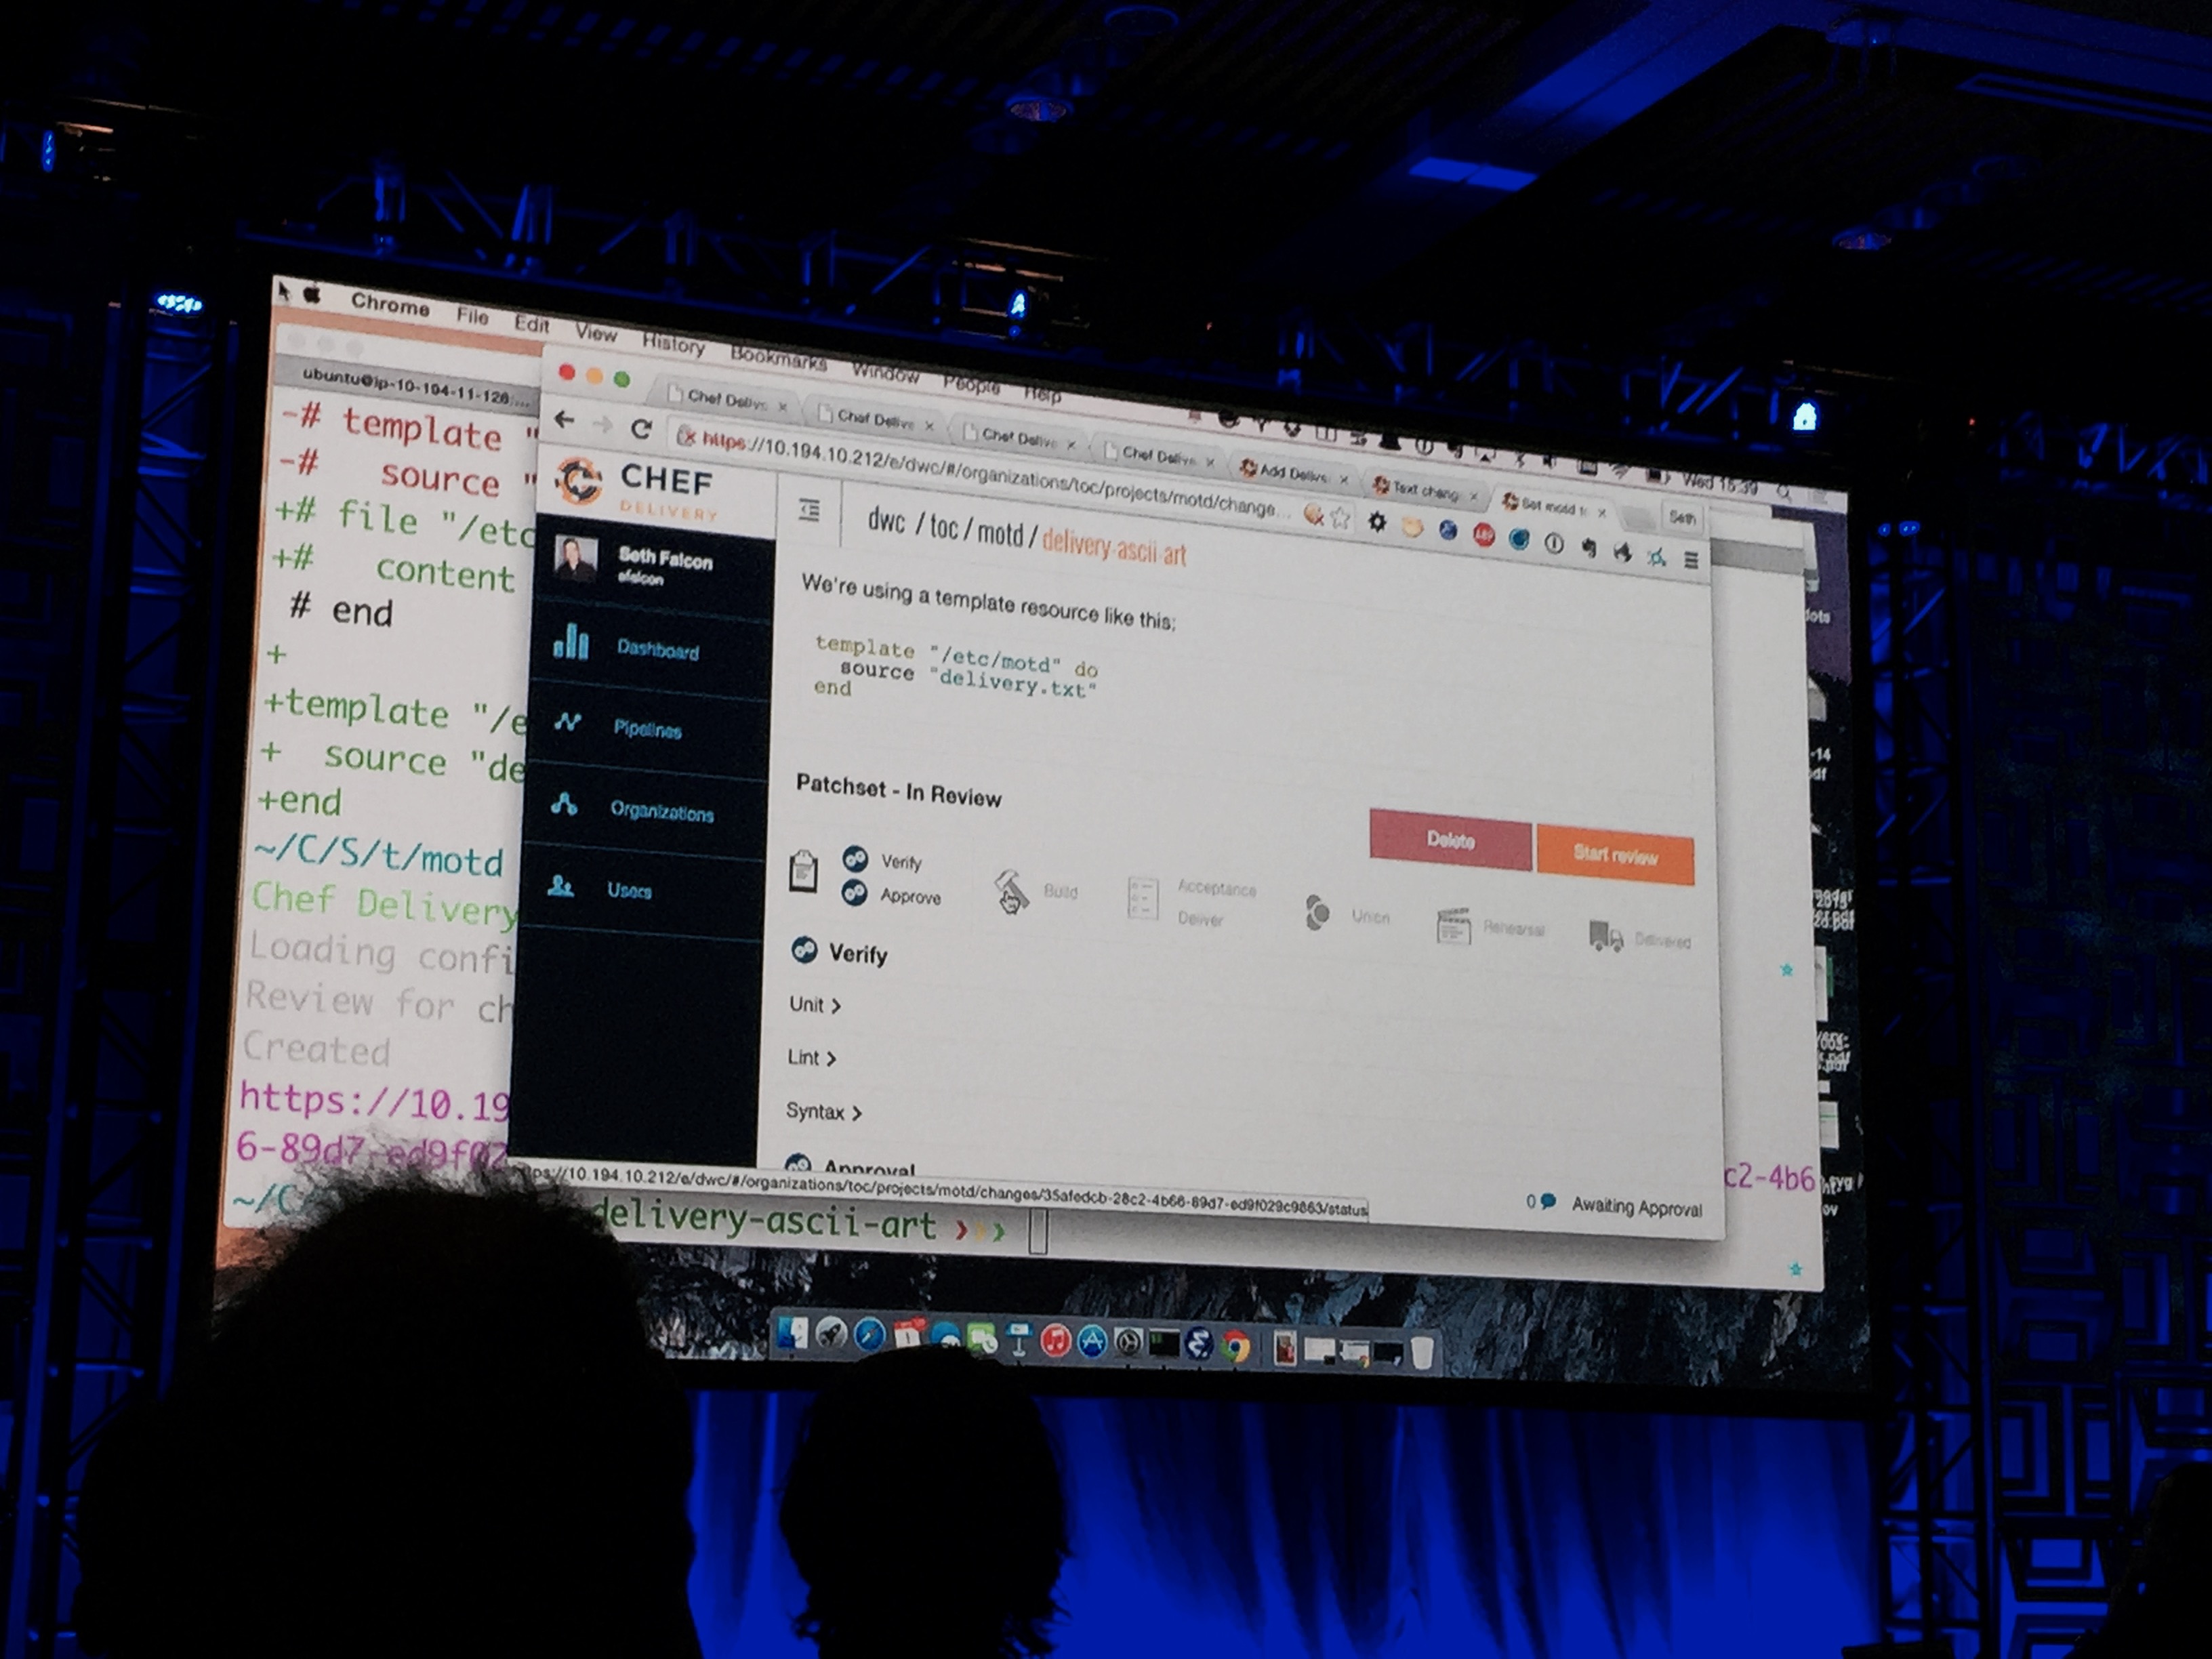Expand the Unit phase details
Screen dimensions: 2212x1659
coord(815,1005)
